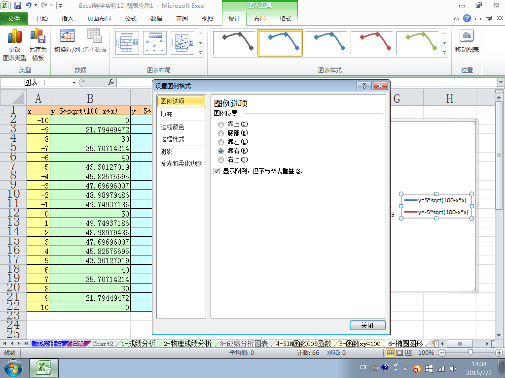
Task: Switch to the 布局 ribbon tab
Action: 259,19
